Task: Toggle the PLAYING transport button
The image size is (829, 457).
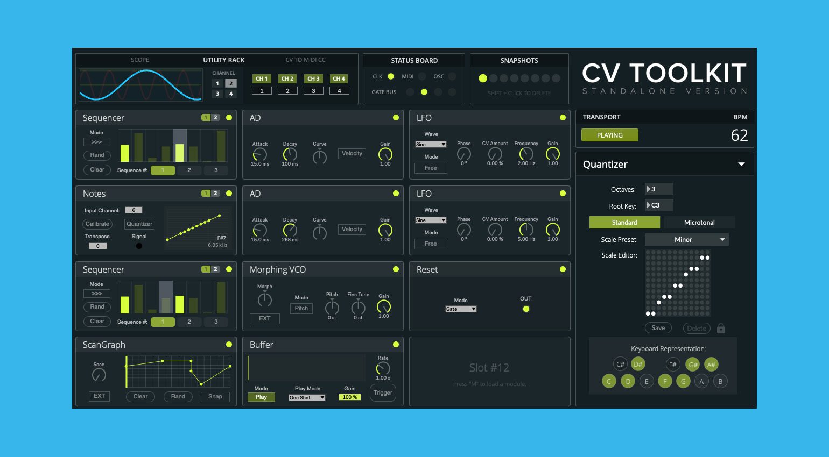Action: point(610,135)
